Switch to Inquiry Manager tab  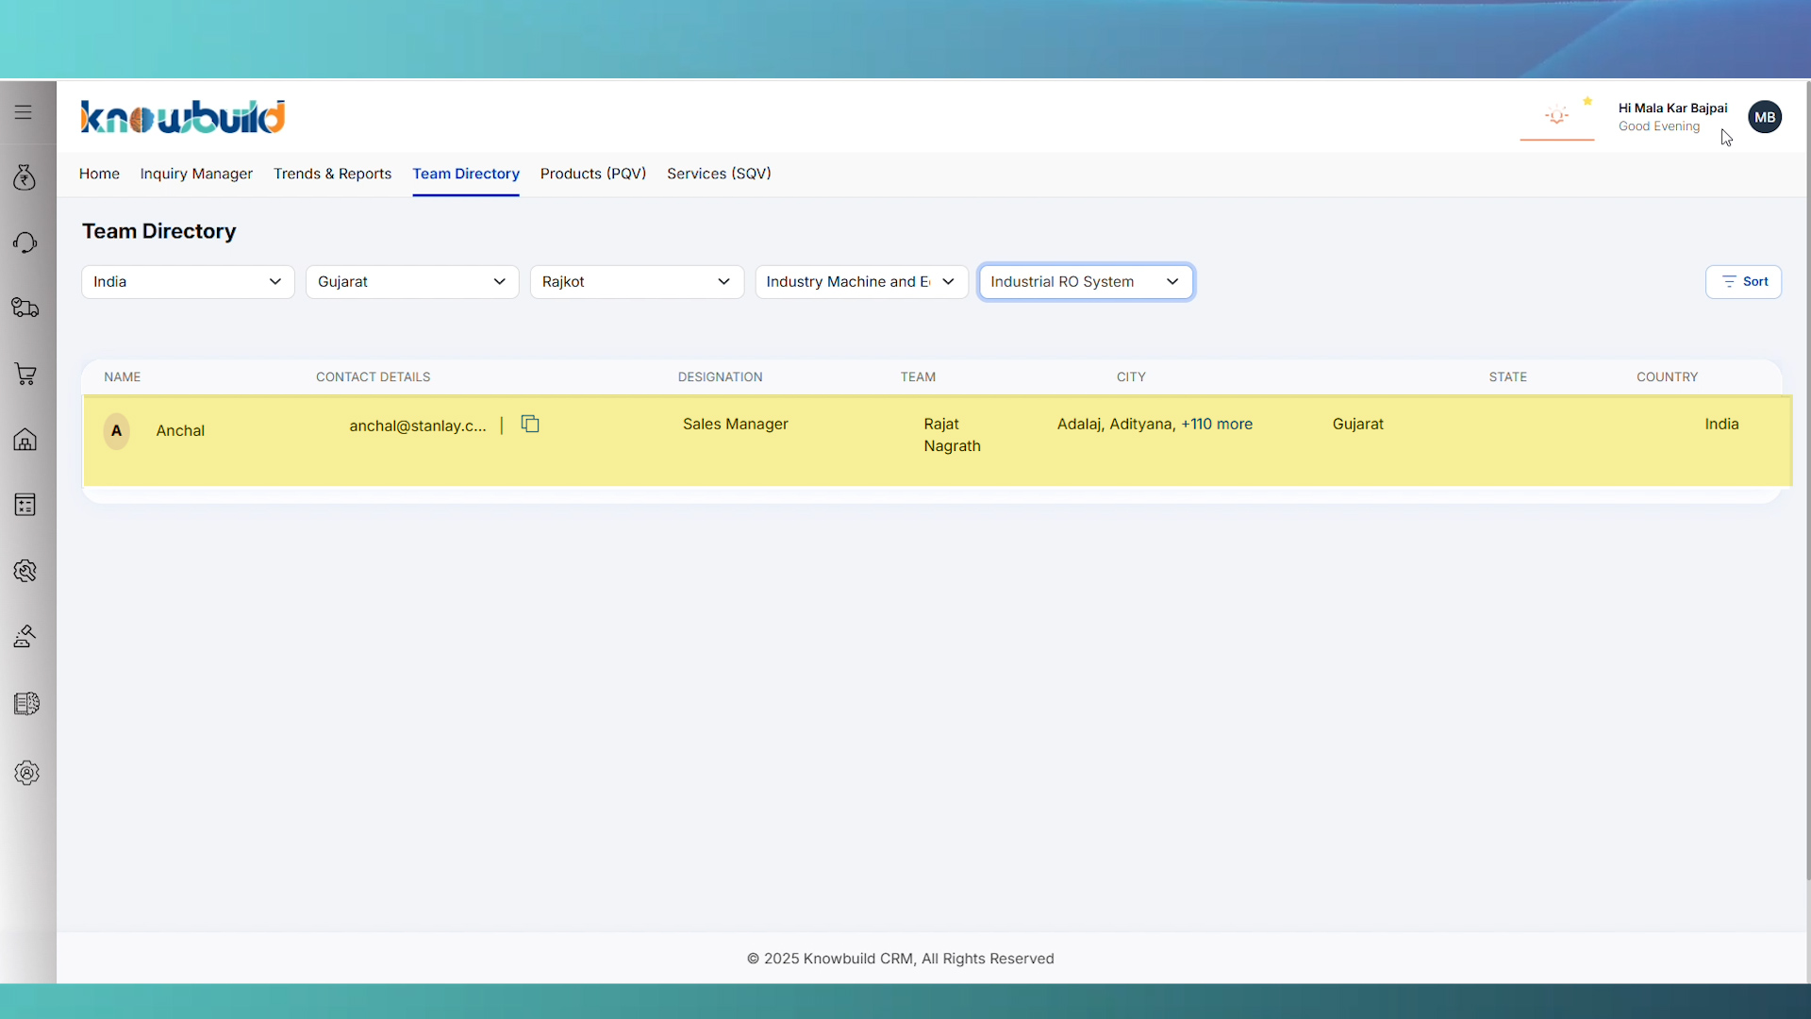[x=196, y=174]
